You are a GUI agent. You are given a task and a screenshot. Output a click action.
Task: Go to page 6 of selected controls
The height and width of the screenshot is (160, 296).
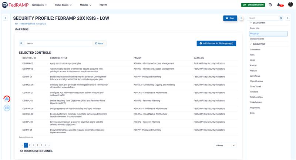[x=45, y=145]
